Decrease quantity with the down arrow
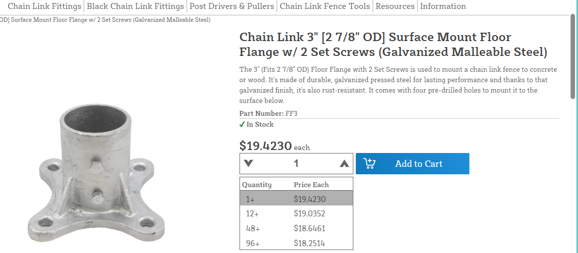This screenshot has height=253, width=578. 248,163
